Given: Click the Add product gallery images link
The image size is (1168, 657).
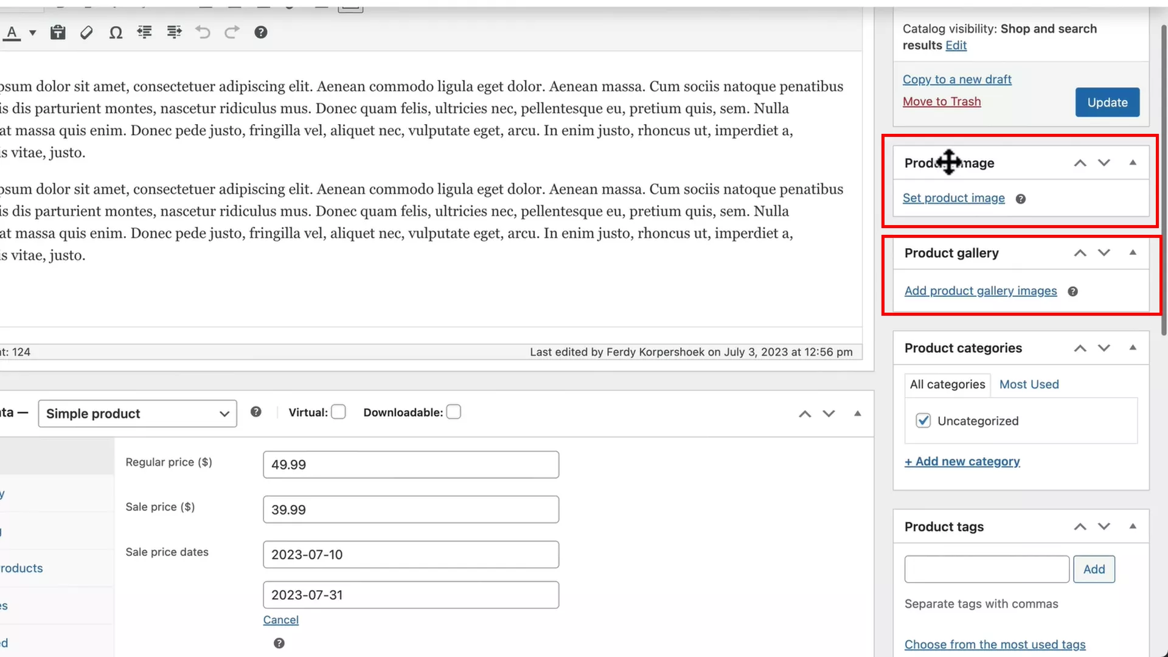Looking at the screenshot, I should [x=981, y=291].
